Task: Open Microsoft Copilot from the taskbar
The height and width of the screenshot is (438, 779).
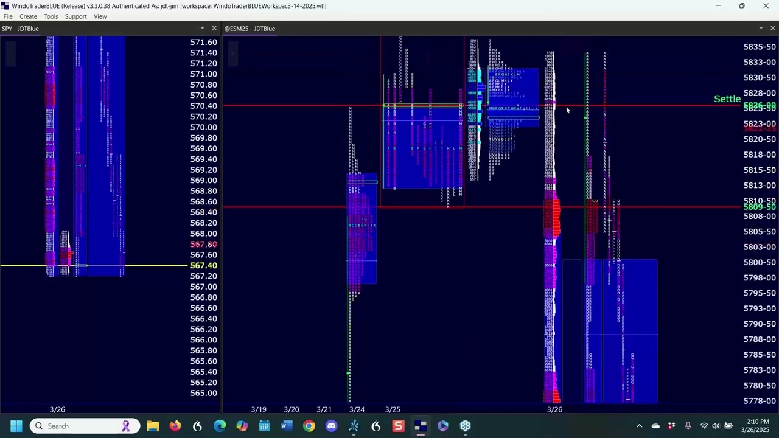Action: 242,426
